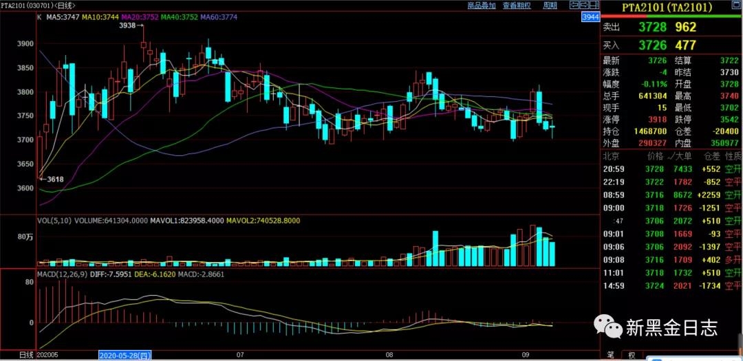This screenshot has height=361, width=743.
Task: Click the 北京 time column header
Action: [x=610, y=156]
